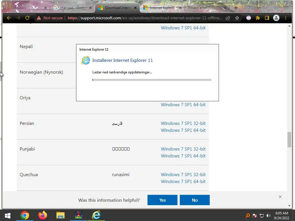Go back with the browser back arrow
295x221 pixels.
pyautogui.click(x=9, y=18)
